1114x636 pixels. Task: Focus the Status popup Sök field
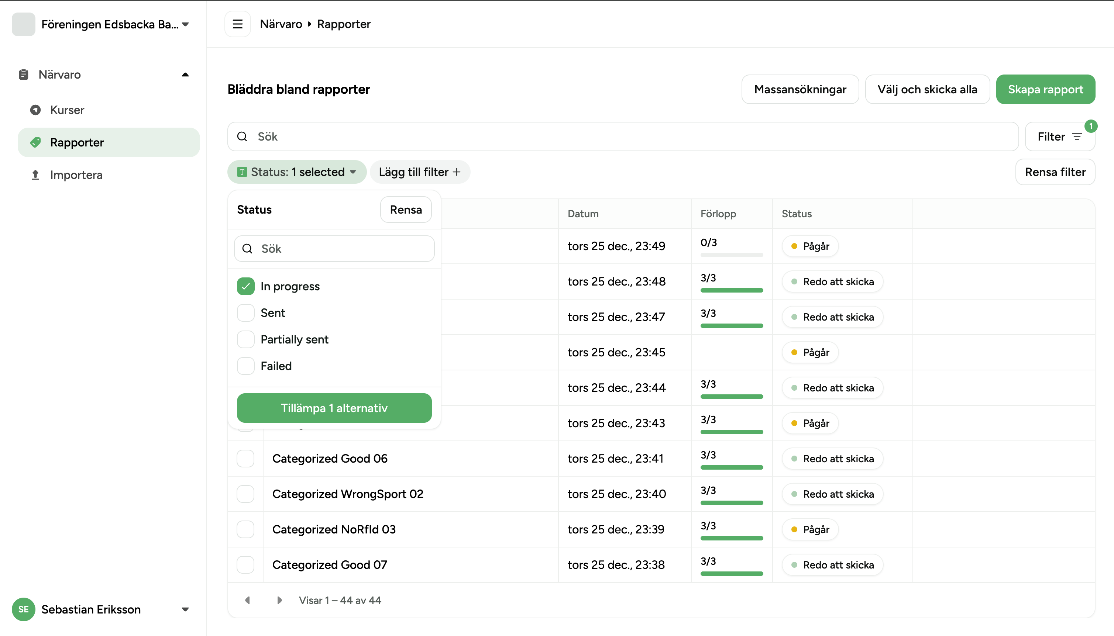click(x=334, y=249)
